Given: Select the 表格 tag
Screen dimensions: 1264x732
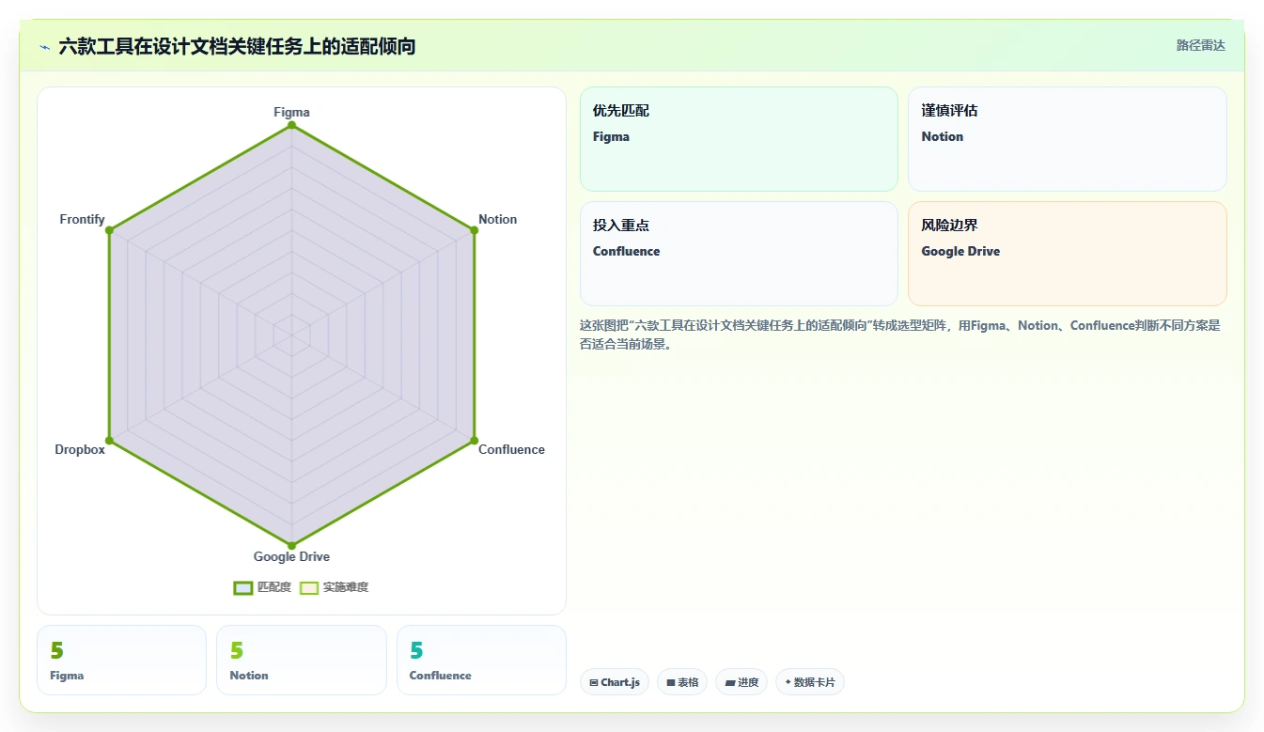Looking at the screenshot, I should point(682,682).
